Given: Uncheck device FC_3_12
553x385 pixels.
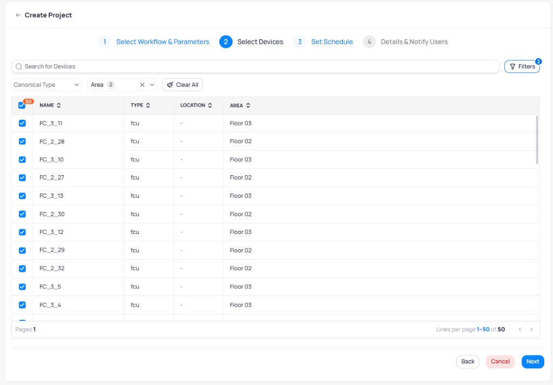Looking at the screenshot, I should click(x=22, y=232).
